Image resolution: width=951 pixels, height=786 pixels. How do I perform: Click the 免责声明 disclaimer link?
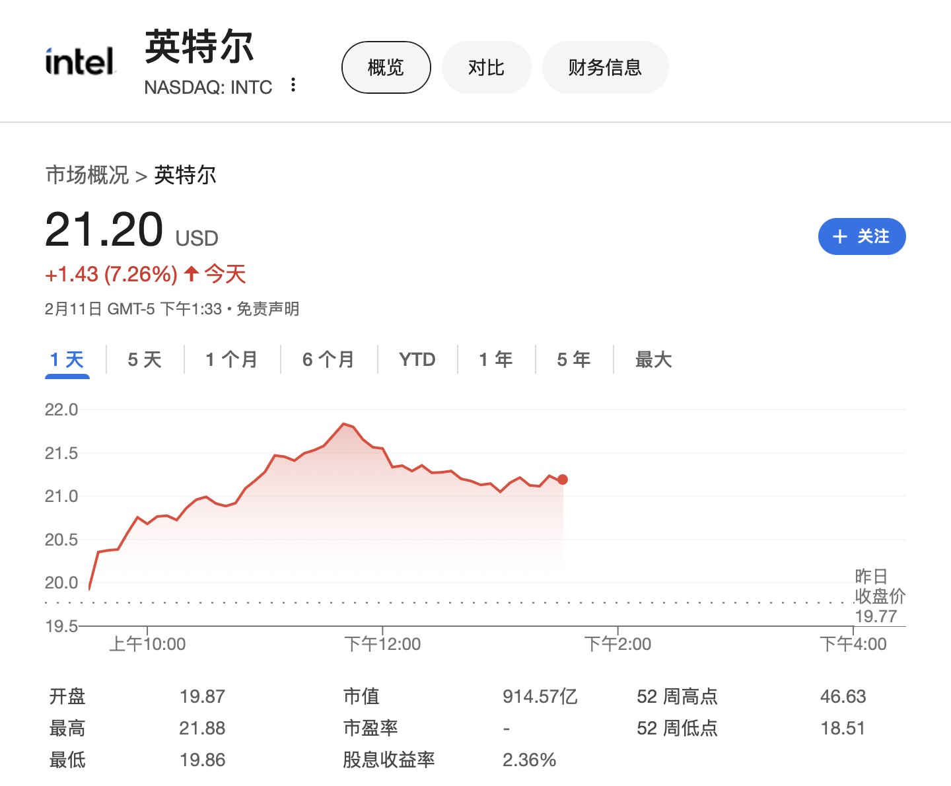[267, 309]
